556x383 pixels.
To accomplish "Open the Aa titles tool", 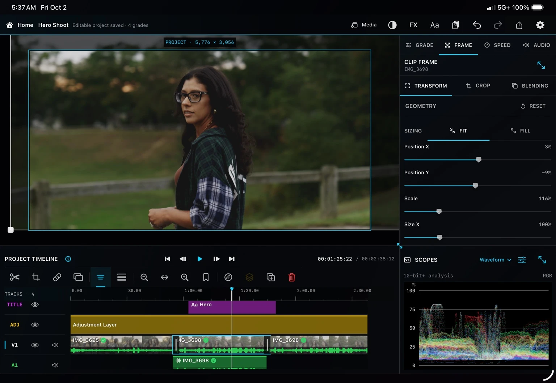I will click(434, 25).
